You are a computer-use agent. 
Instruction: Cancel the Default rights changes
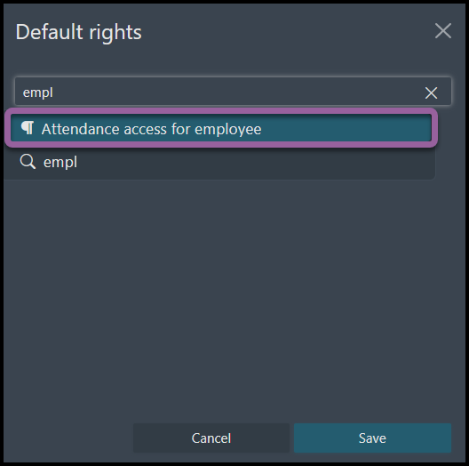[211, 438]
